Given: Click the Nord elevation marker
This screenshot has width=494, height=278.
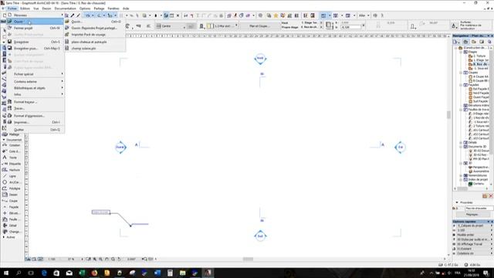Looking at the screenshot, I should point(260,59).
